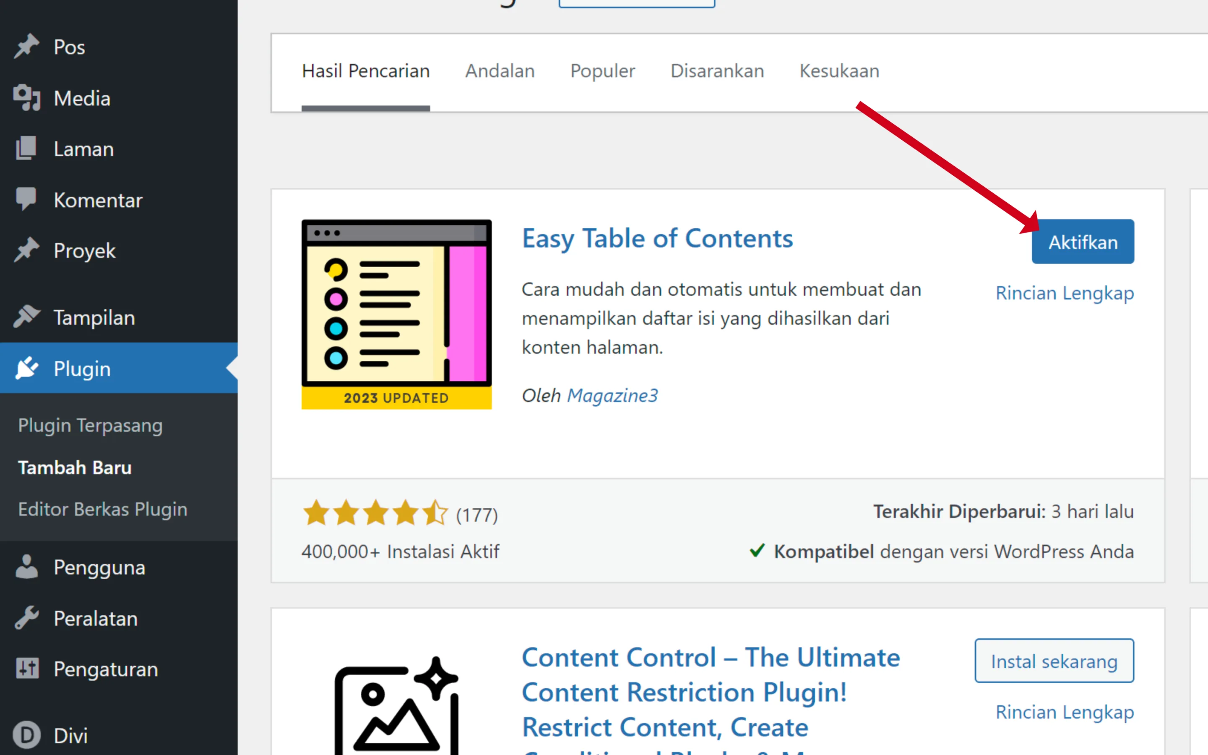
Task: Click the star rating of Easy Table of Contents
Action: [x=375, y=513]
